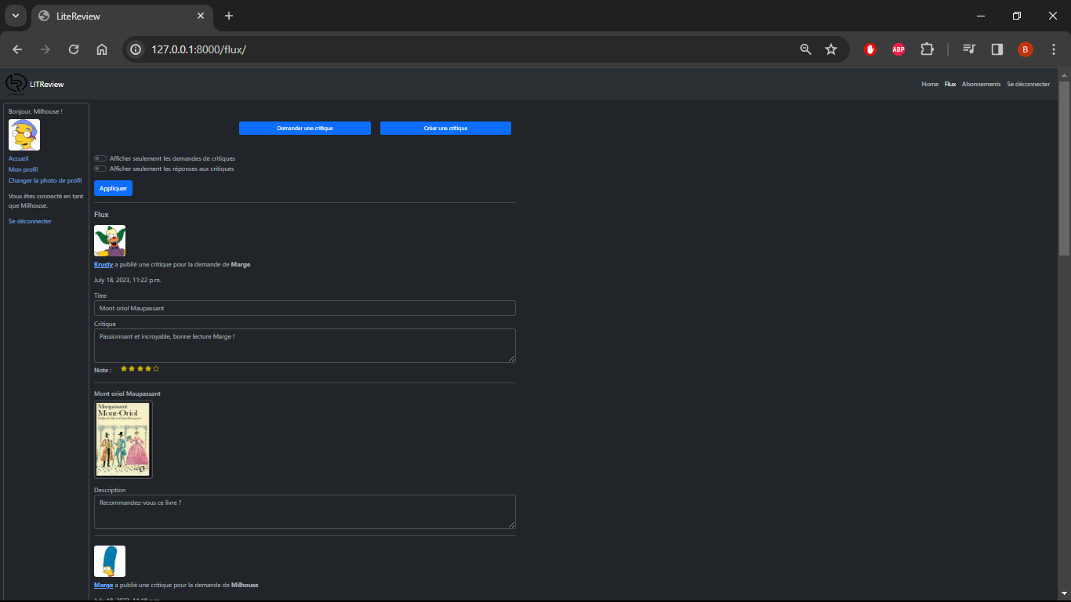Image resolution: width=1071 pixels, height=602 pixels.
Task: Click the Mont-Oriol book cover image
Action: click(123, 440)
